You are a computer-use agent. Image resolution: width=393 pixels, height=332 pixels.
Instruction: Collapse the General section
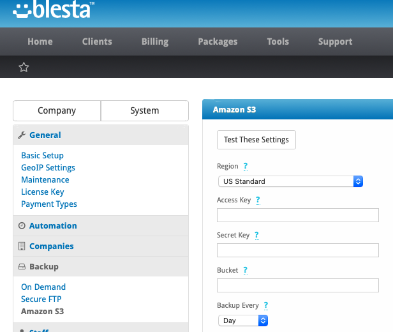coord(101,135)
